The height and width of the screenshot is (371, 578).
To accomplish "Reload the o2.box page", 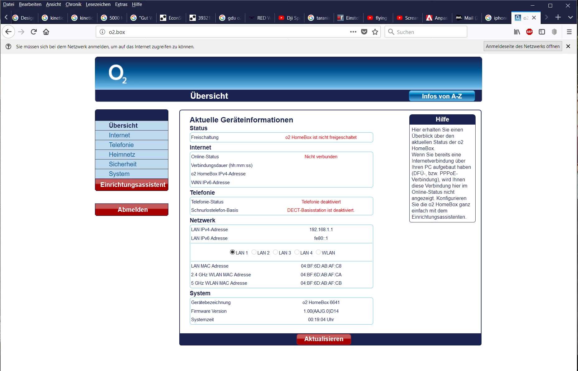I will coord(34,32).
